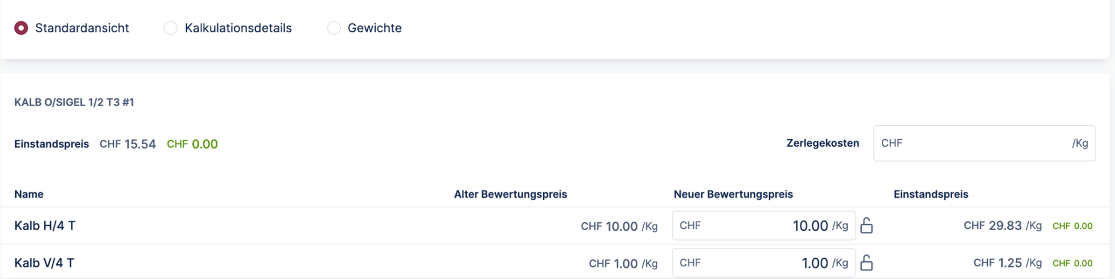Choose the Gewichte radio option
The height and width of the screenshot is (279, 1115).
click(x=334, y=28)
